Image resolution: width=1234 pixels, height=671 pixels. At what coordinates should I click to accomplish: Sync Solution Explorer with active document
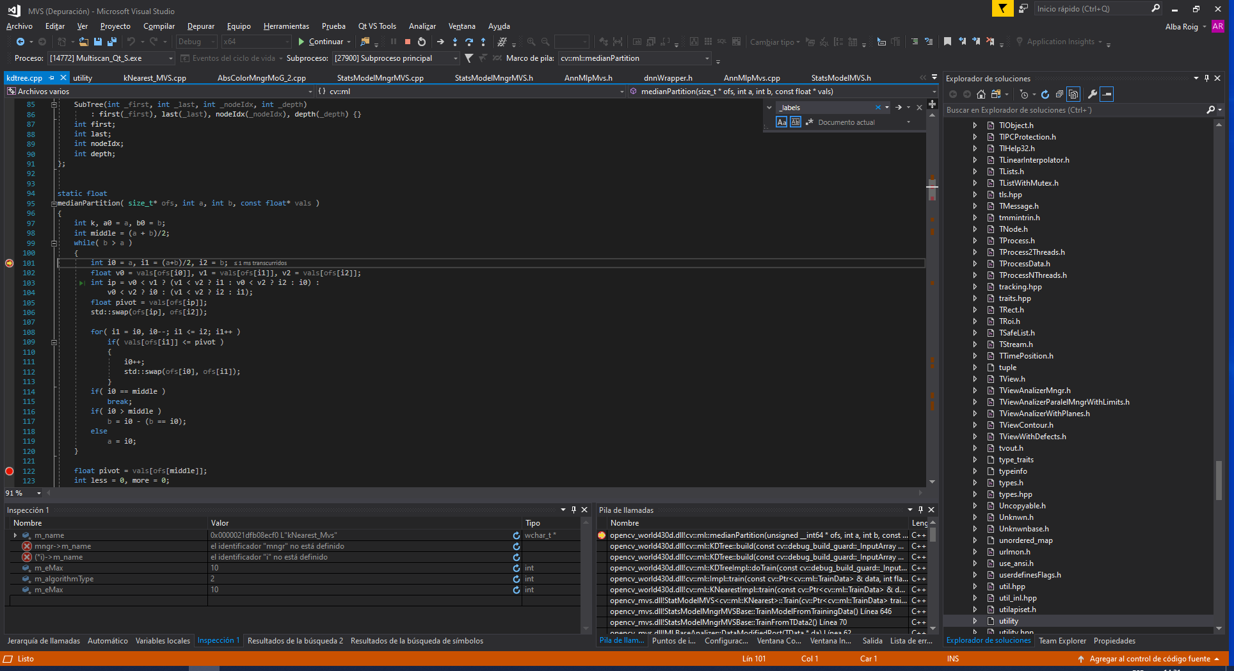pyautogui.click(x=1074, y=94)
